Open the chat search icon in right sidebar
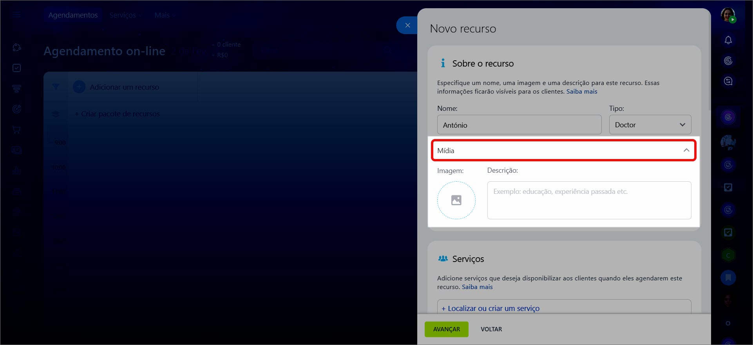 [x=728, y=81]
